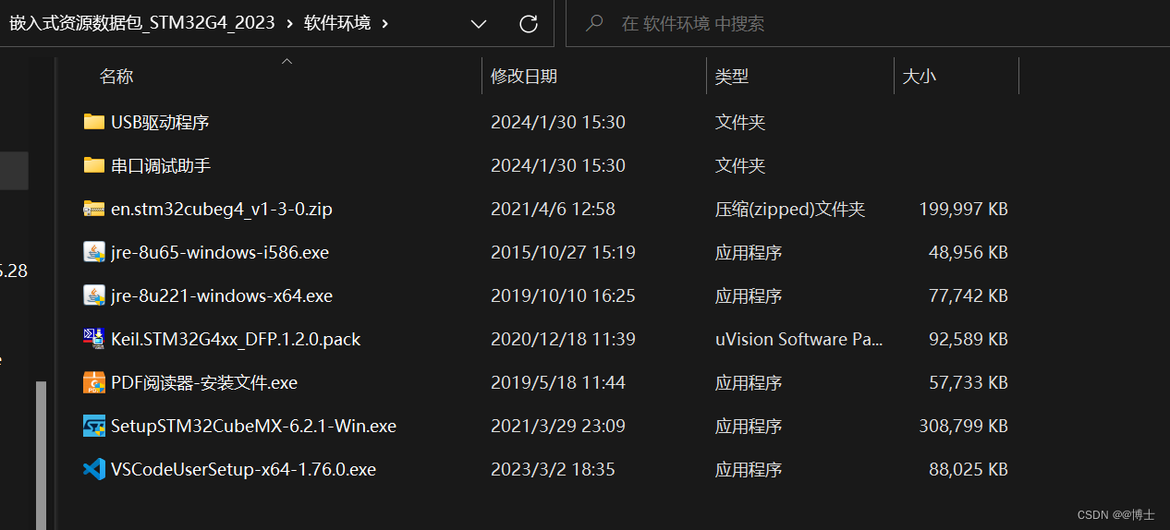Select the file name VSCodeUserSetup-x64-1.76.0.exe
This screenshot has width=1170, height=530.
pos(243,469)
